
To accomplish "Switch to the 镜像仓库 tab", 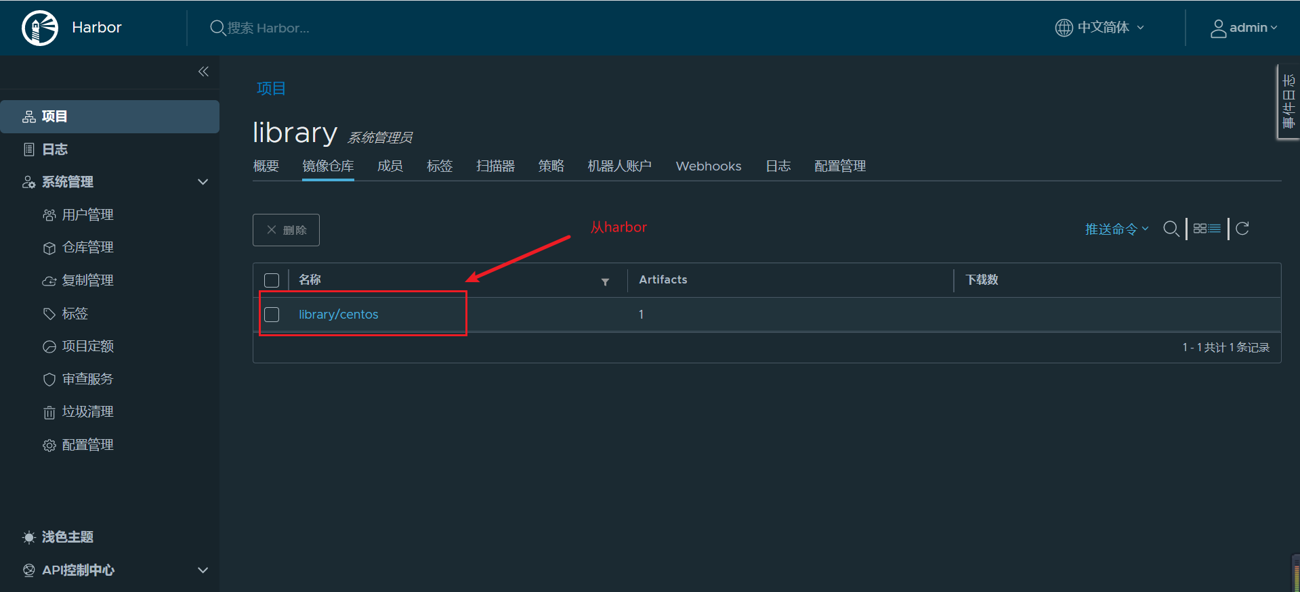I will [328, 166].
